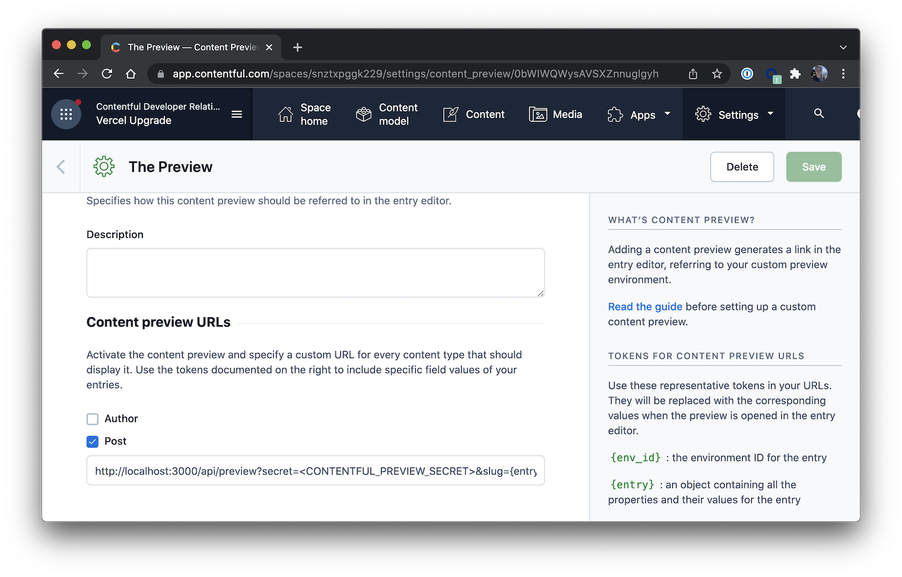Bookmark page using the star icon
This screenshot has width=902, height=577.
[x=717, y=74]
